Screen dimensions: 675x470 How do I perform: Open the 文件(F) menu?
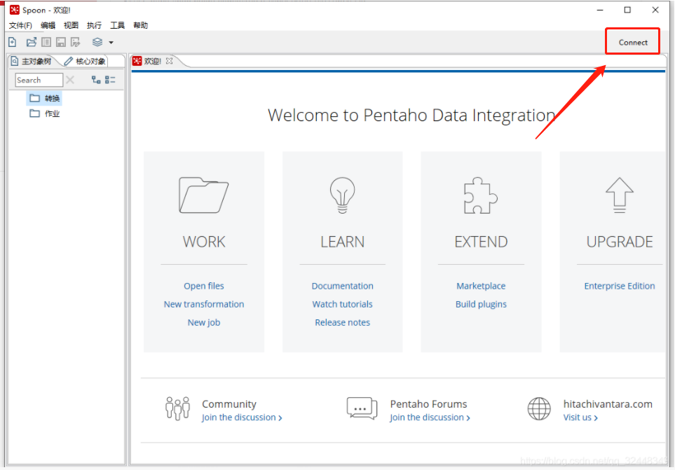coord(20,25)
